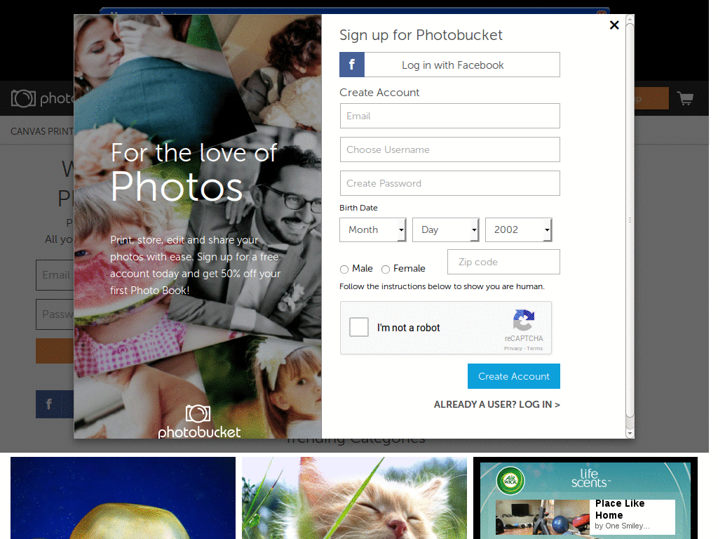Open the birth year dropdown showing 2002
718x539 pixels.
click(x=518, y=229)
